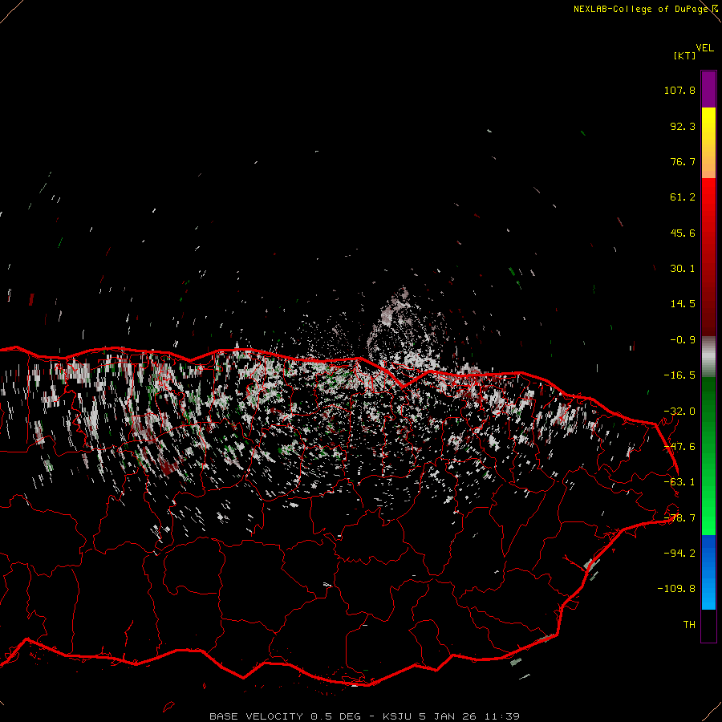Select the 76.7 legend value

pos(683,161)
